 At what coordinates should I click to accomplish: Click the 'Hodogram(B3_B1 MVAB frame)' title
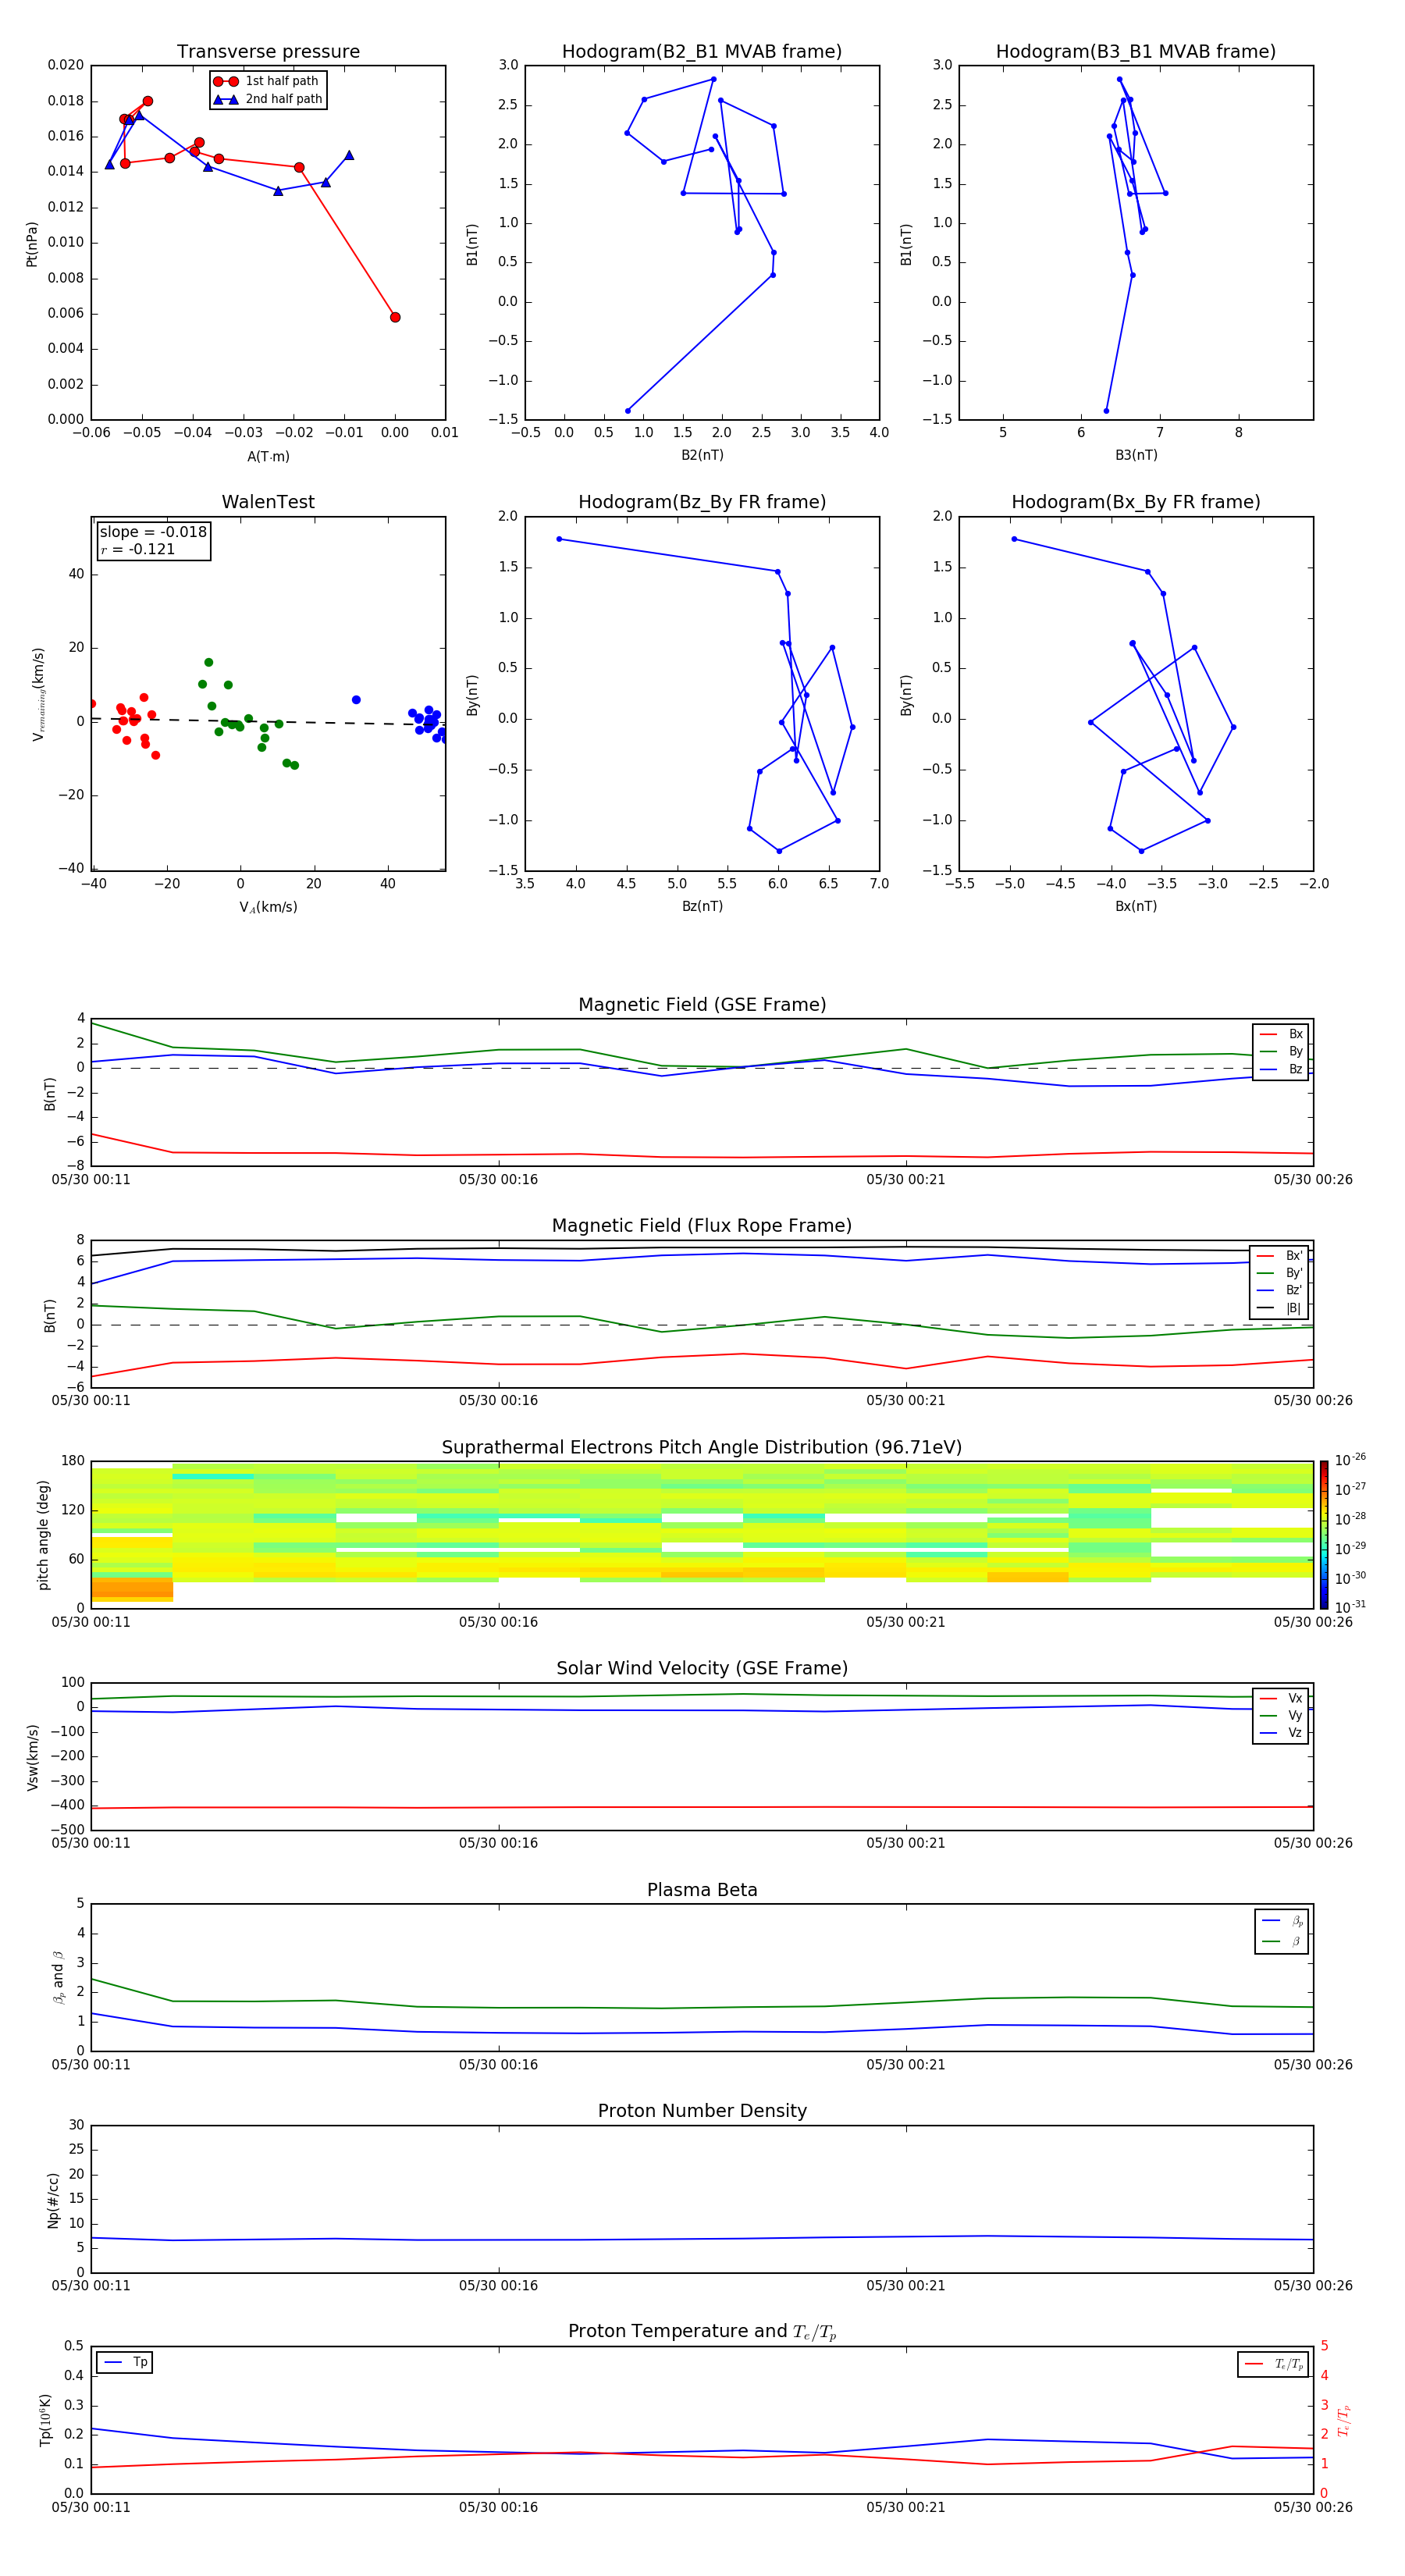pos(1136,52)
